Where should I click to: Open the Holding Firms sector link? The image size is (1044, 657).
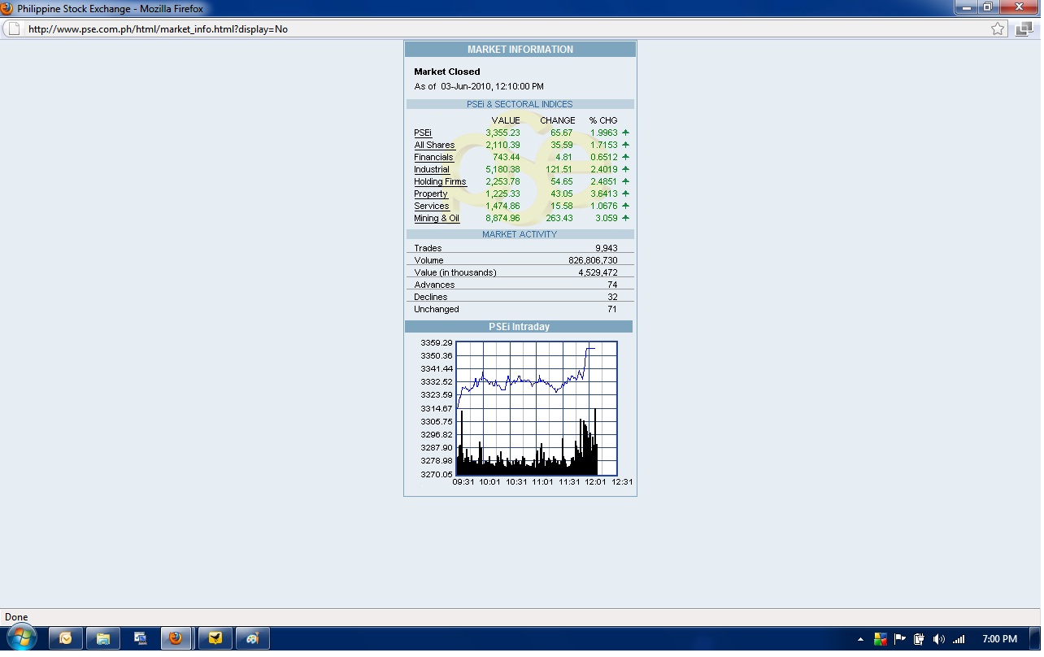440,182
